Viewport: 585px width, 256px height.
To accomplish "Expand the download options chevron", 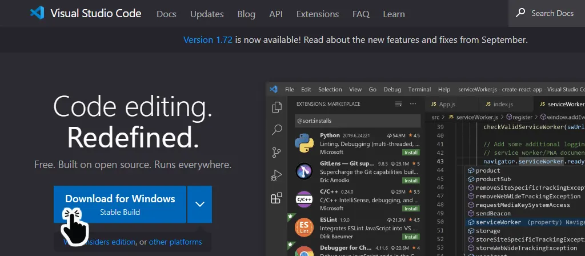I will (200, 204).
